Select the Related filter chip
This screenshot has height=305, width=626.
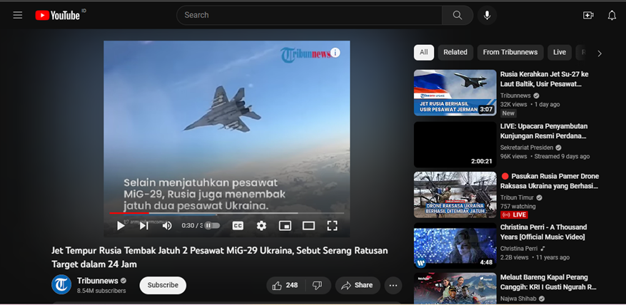pyautogui.click(x=455, y=52)
